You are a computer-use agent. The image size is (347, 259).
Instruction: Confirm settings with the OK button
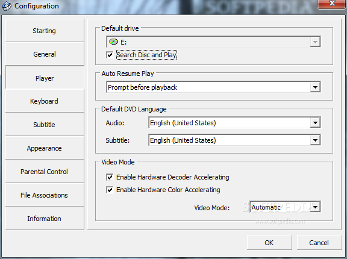pos(269,243)
